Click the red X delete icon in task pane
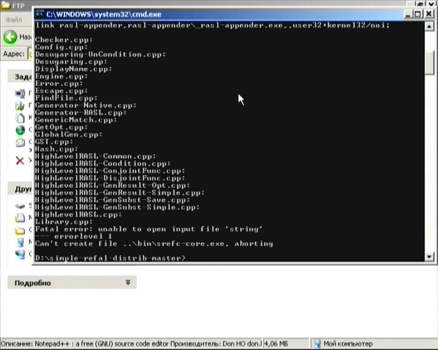Image resolution: width=438 pixels, height=350 pixels. pyautogui.click(x=20, y=161)
